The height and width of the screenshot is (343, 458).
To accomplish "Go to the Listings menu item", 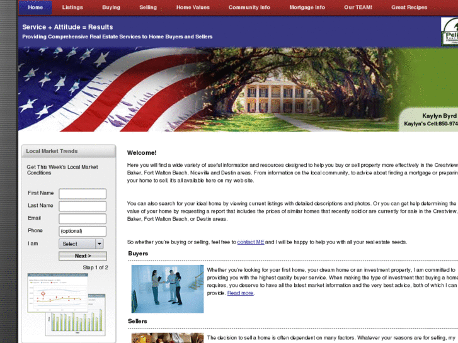I will tap(72, 8).
